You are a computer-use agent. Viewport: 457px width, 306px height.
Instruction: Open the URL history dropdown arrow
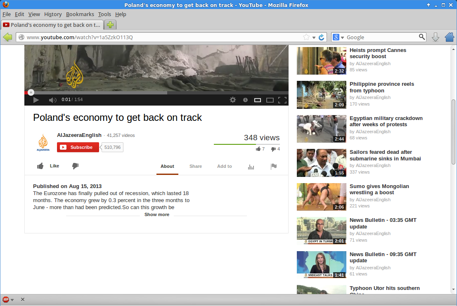tap(314, 38)
